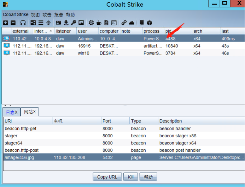Generate Windows executable via gear icon

(x=91, y=23)
